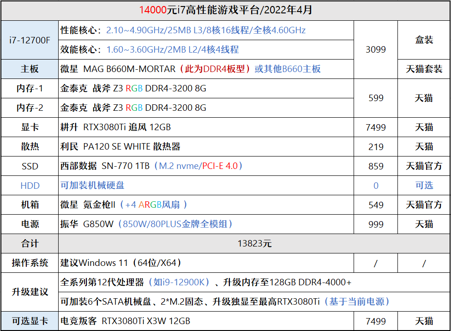This screenshot has width=451, height=331.
Task: Click the 电竞叛客 RTX3080Ti X3W cell
Action: pyautogui.click(x=206, y=321)
